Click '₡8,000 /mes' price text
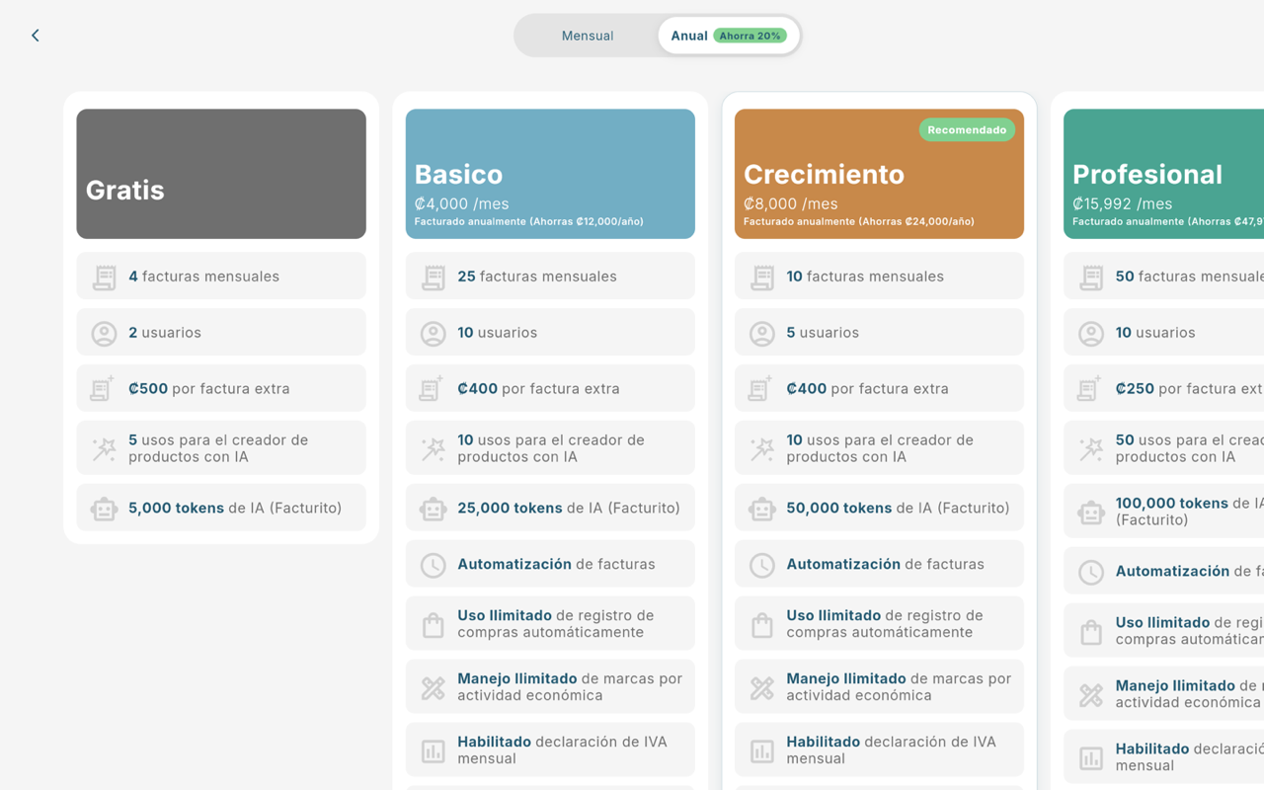This screenshot has width=1264, height=790. coord(791,204)
